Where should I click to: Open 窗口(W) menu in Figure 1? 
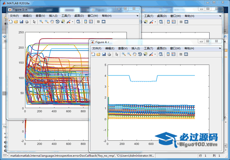tap(93, 16)
